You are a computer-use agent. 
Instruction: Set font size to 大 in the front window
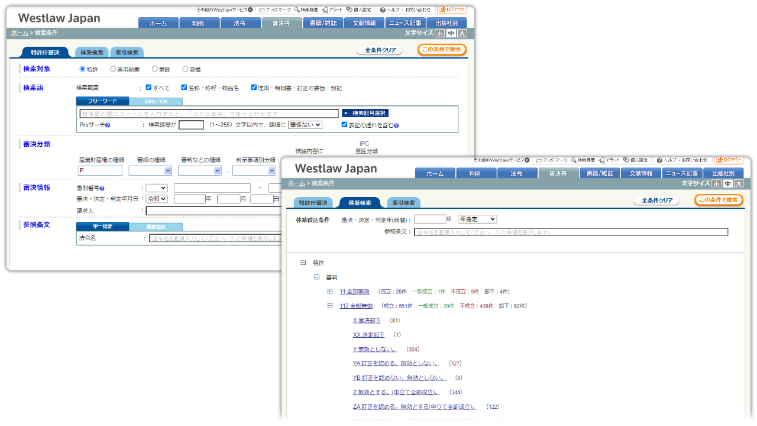tap(739, 184)
